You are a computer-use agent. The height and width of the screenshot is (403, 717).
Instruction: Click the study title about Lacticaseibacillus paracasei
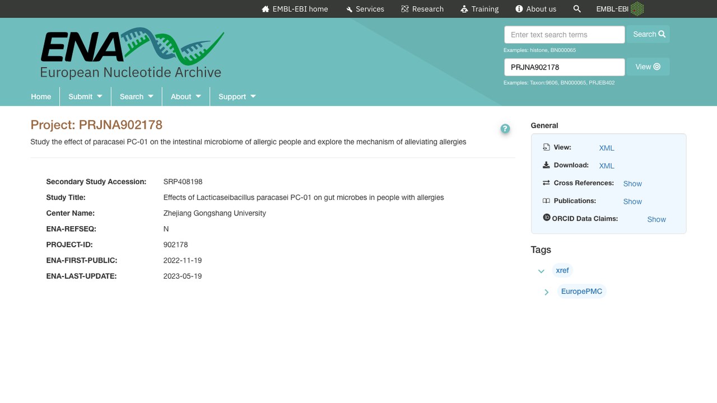point(304,197)
